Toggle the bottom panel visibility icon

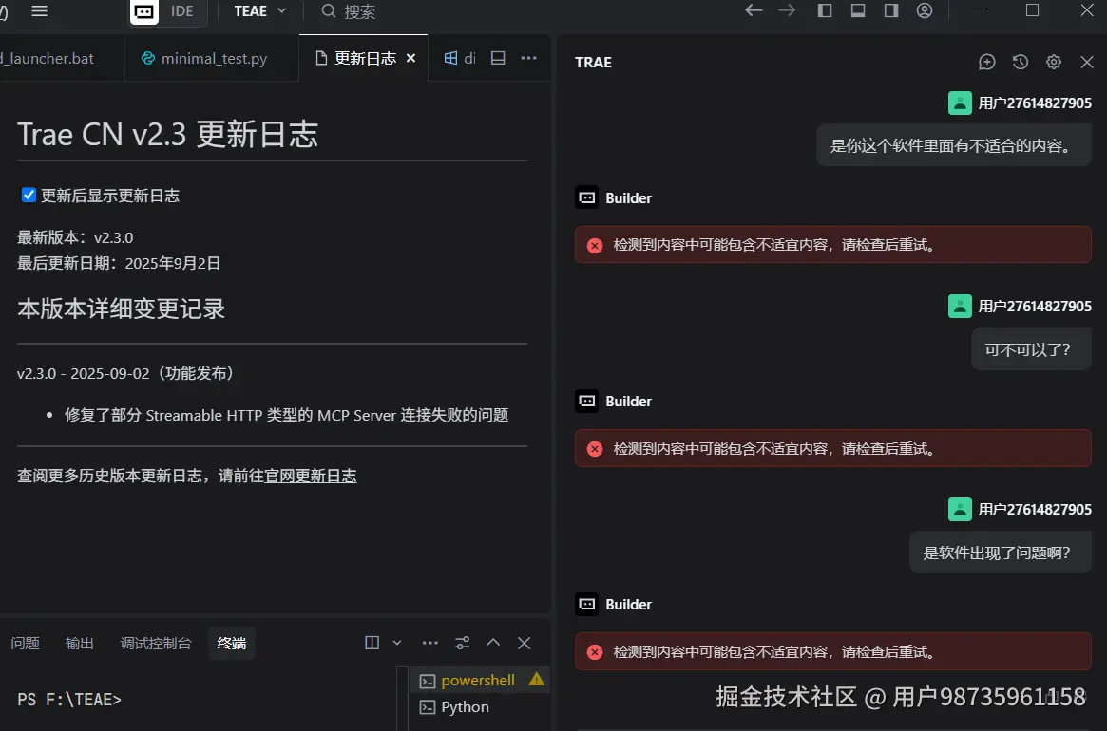pyautogui.click(x=858, y=10)
